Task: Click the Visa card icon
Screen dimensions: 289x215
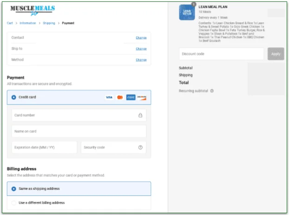Action: pos(109,97)
